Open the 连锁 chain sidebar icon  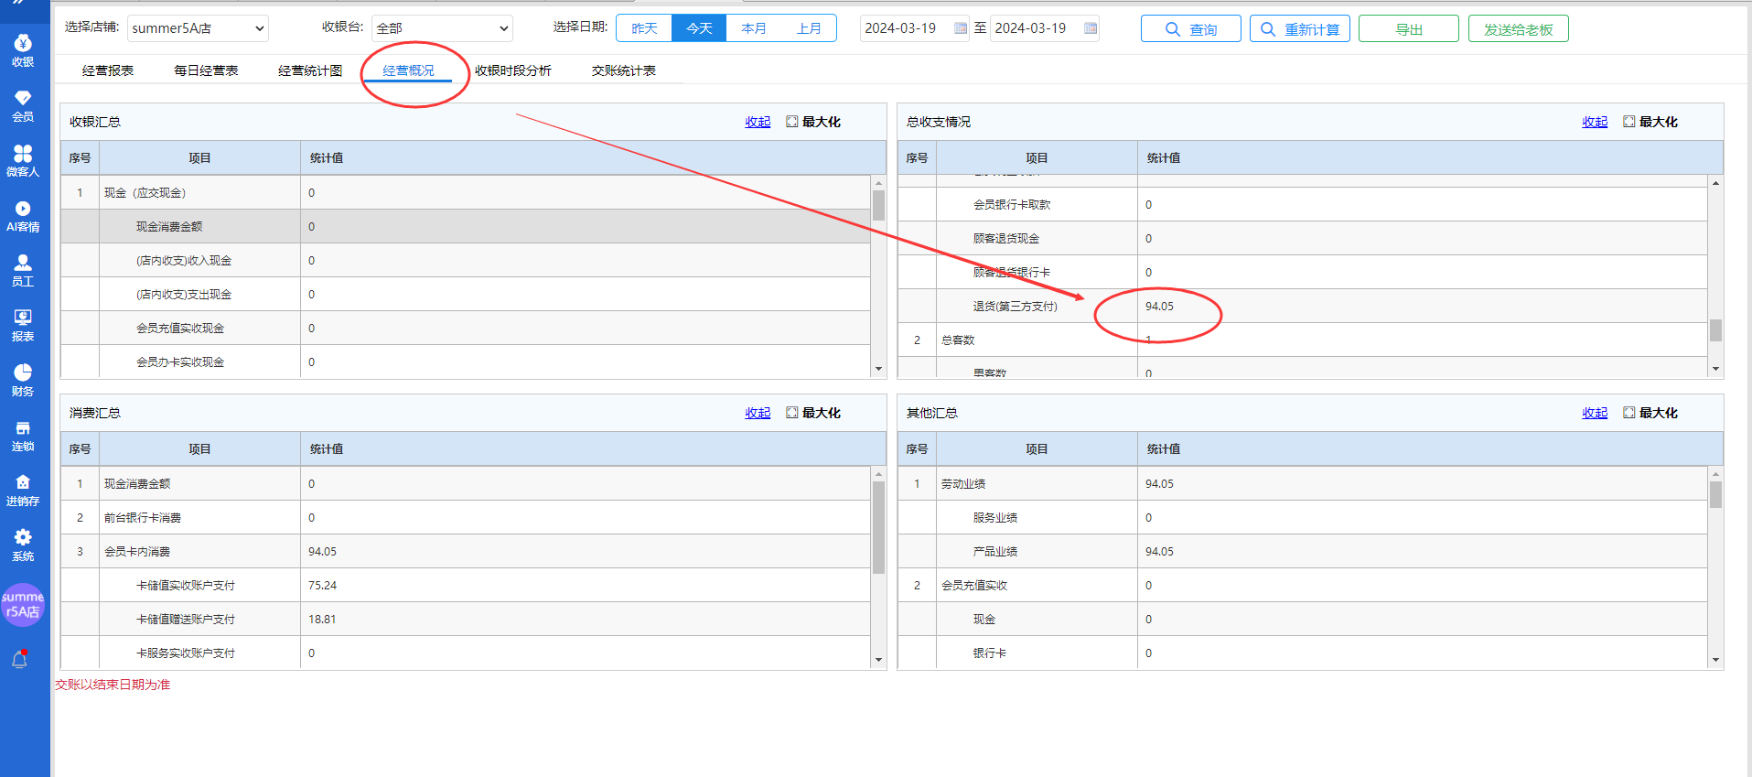pyautogui.click(x=23, y=436)
